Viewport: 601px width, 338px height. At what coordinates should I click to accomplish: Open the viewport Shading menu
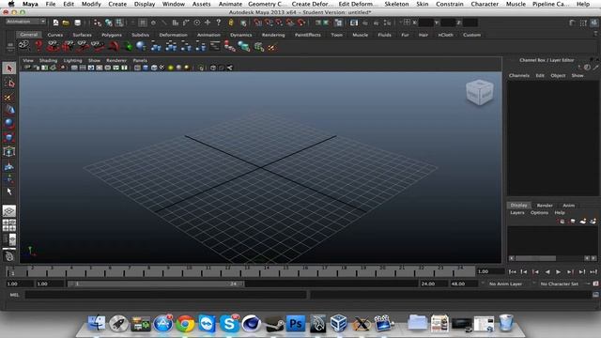tap(48, 60)
